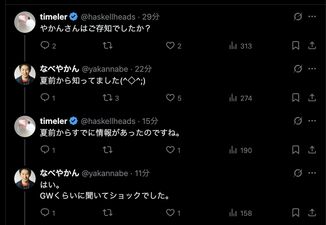Image resolution: width=326 pixels, height=225 pixels.
Task: Open the @haskellheads handle on the first tweet
Action: pyautogui.click(x=108, y=17)
